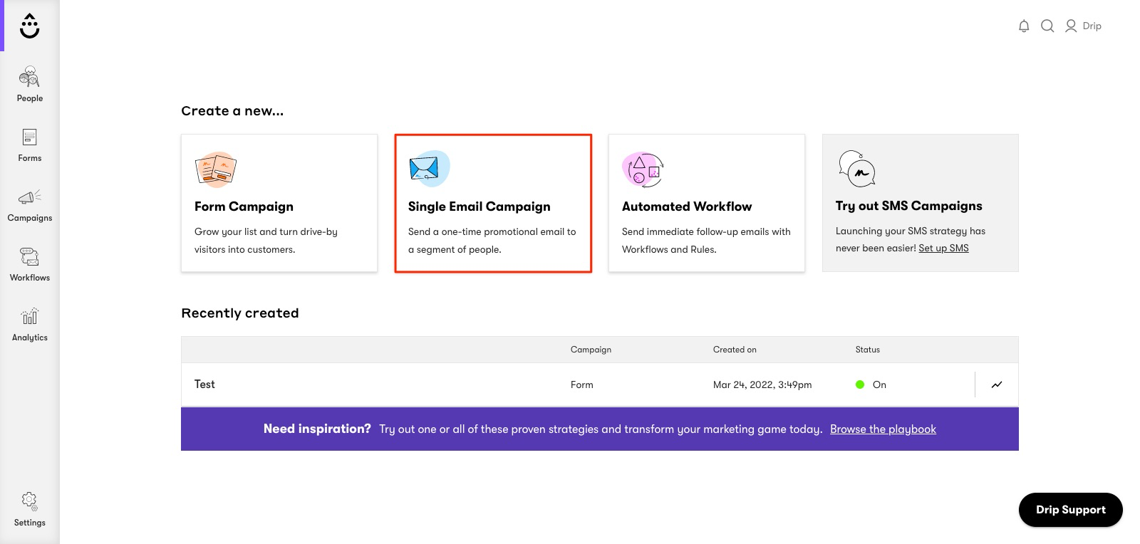Viewport: 1140px width, 544px height.
Task: Open the Test campaign row
Action: click(205, 385)
